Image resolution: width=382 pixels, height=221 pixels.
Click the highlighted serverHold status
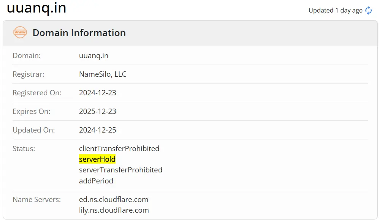click(x=97, y=159)
